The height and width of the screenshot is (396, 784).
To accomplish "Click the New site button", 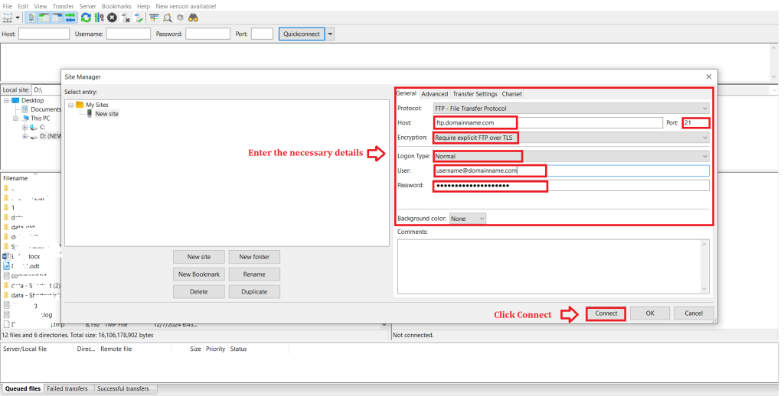I will pos(199,257).
